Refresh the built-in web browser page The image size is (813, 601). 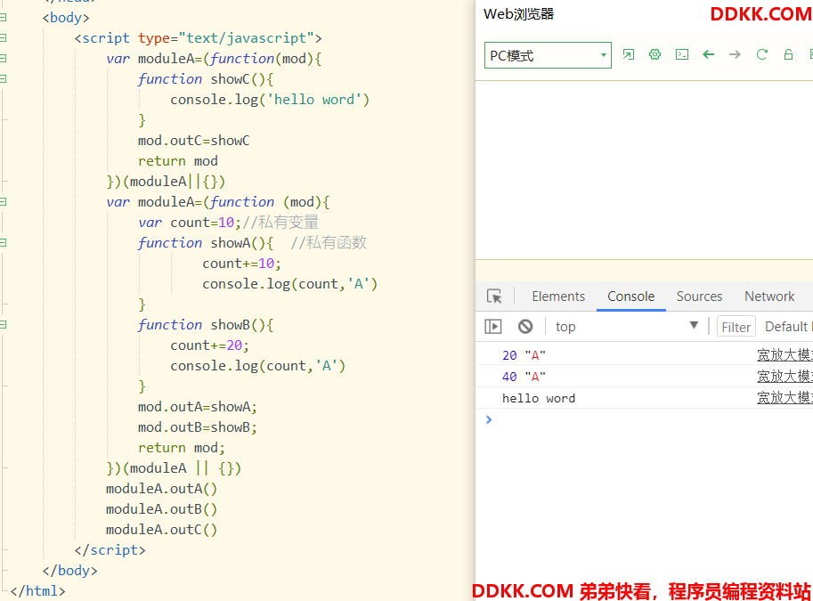point(761,54)
